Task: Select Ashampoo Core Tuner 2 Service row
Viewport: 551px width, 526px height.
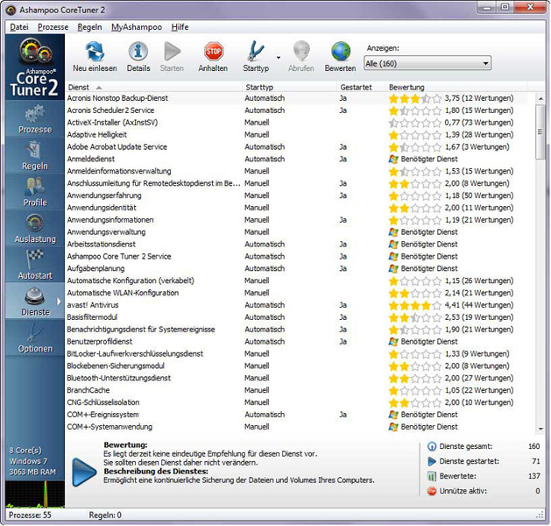Action: (x=296, y=256)
